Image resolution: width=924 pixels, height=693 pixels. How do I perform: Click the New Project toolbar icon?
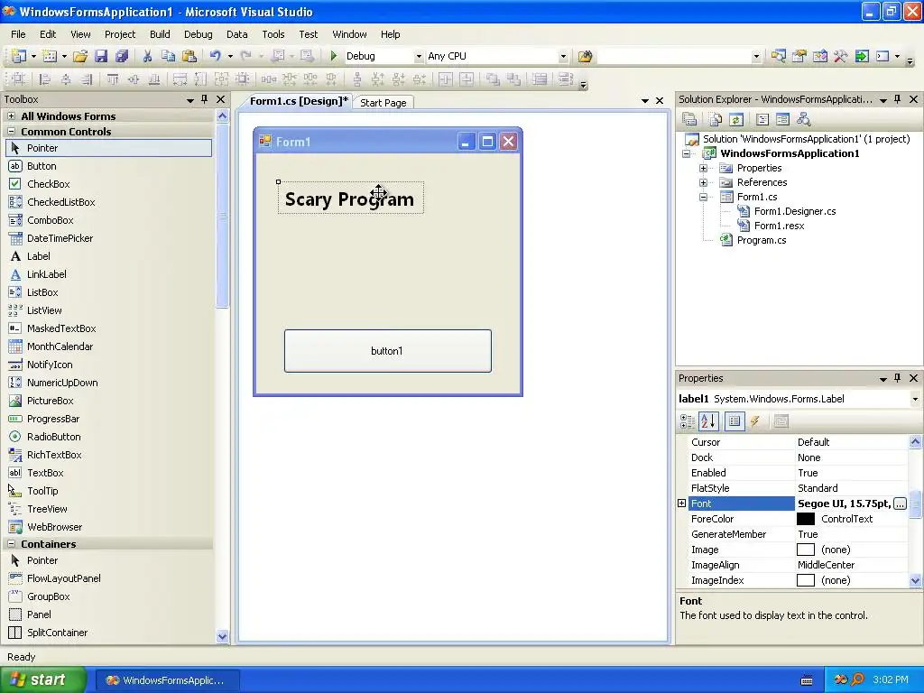click(19, 56)
